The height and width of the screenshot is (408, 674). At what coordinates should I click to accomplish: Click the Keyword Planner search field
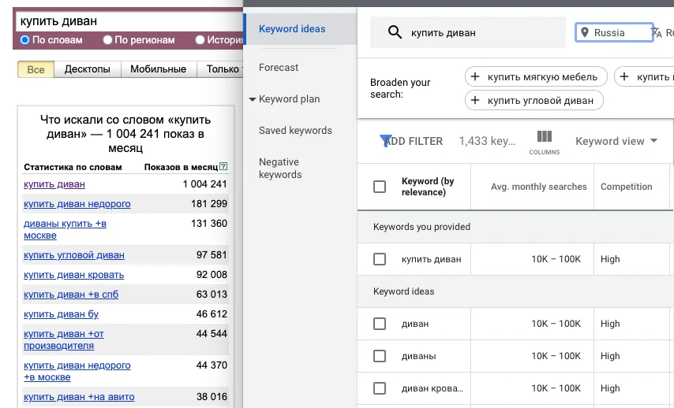(468, 32)
